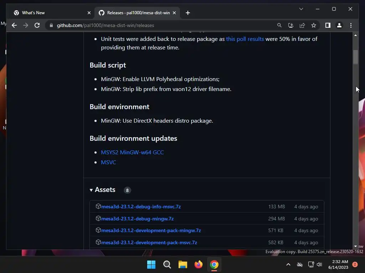Open the tab search chevron
Screen dimensions: 365x273
coord(301,9)
